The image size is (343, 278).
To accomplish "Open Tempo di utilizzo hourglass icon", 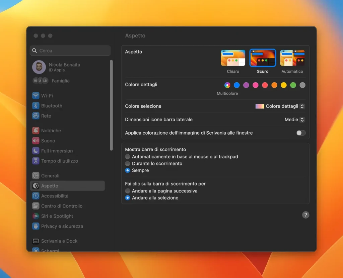I will 36,161.
